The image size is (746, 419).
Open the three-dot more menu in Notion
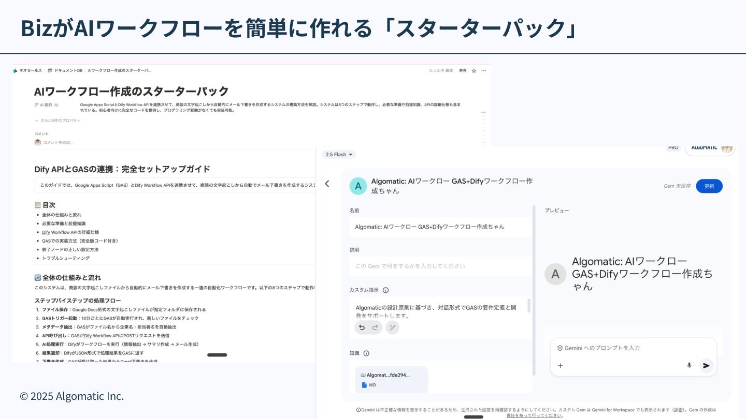484,70
